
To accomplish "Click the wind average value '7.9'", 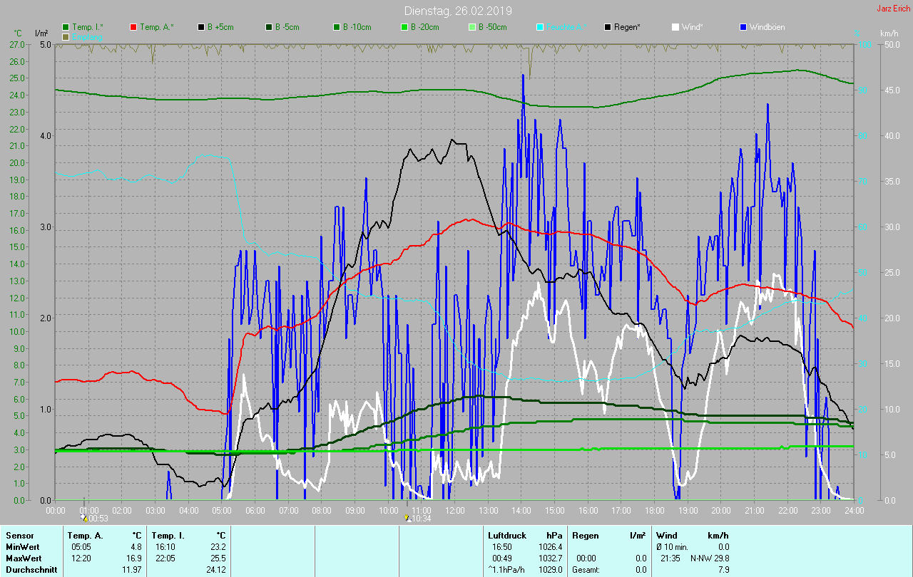I will click(723, 569).
